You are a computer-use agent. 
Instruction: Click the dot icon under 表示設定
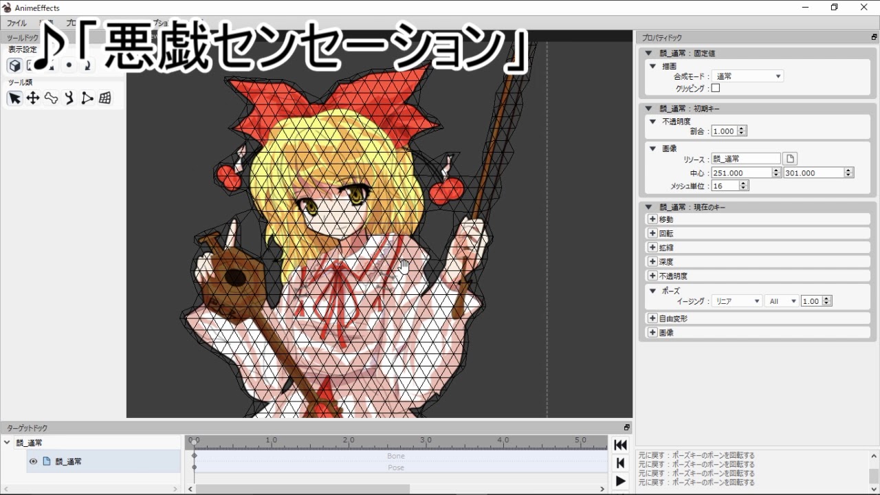69,65
